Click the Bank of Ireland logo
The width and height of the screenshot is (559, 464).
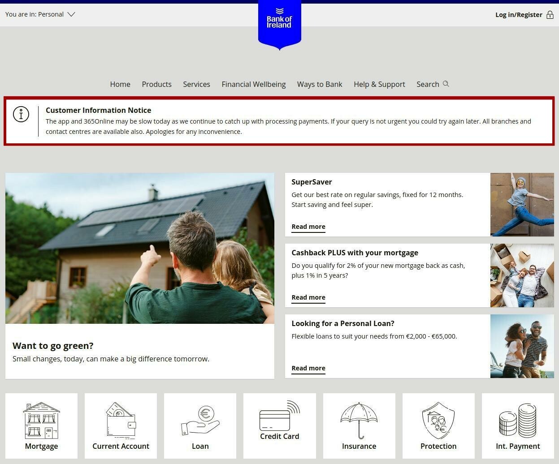click(279, 25)
